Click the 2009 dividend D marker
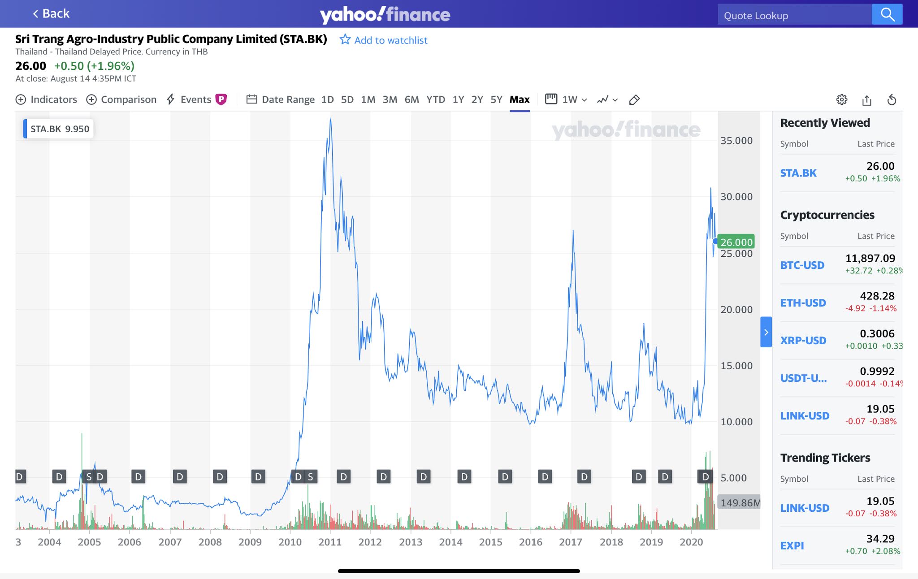This screenshot has width=918, height=579. pyautogui.click(x=258, y=477)
